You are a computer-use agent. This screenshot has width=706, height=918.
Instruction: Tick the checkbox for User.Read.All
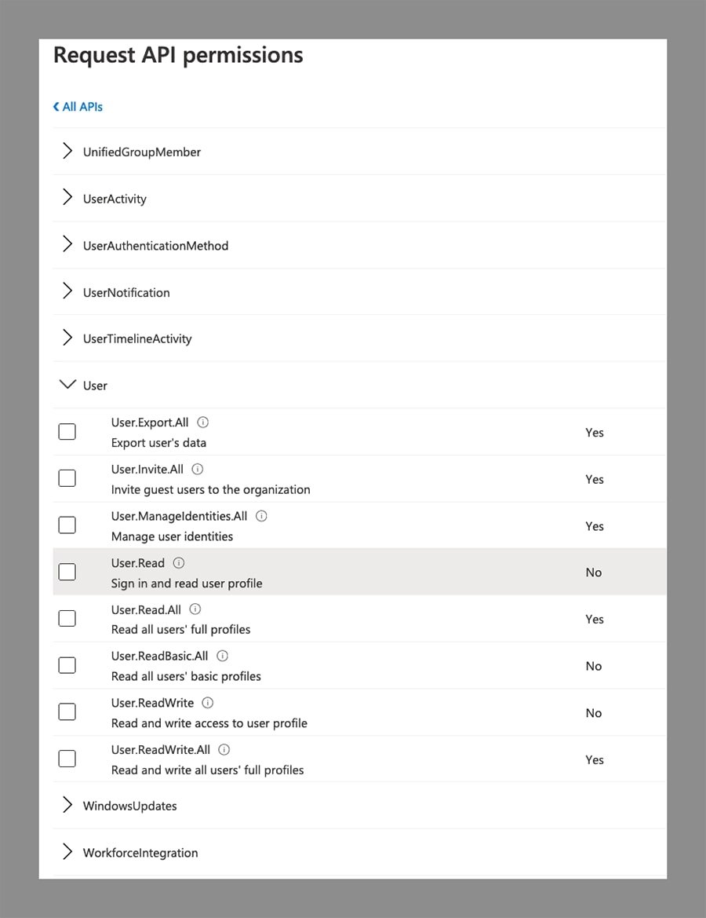click(x=67, y=618)
